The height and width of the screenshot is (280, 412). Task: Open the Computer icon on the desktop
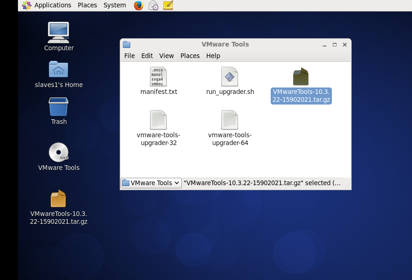pos(58,32)
